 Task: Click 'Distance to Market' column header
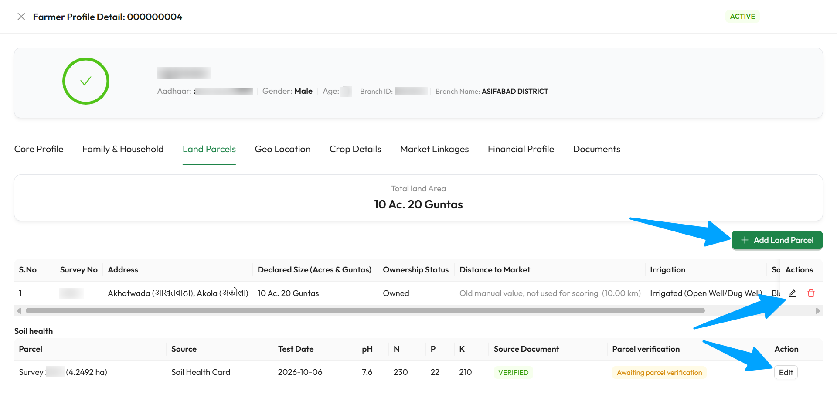tap(495, 270)
